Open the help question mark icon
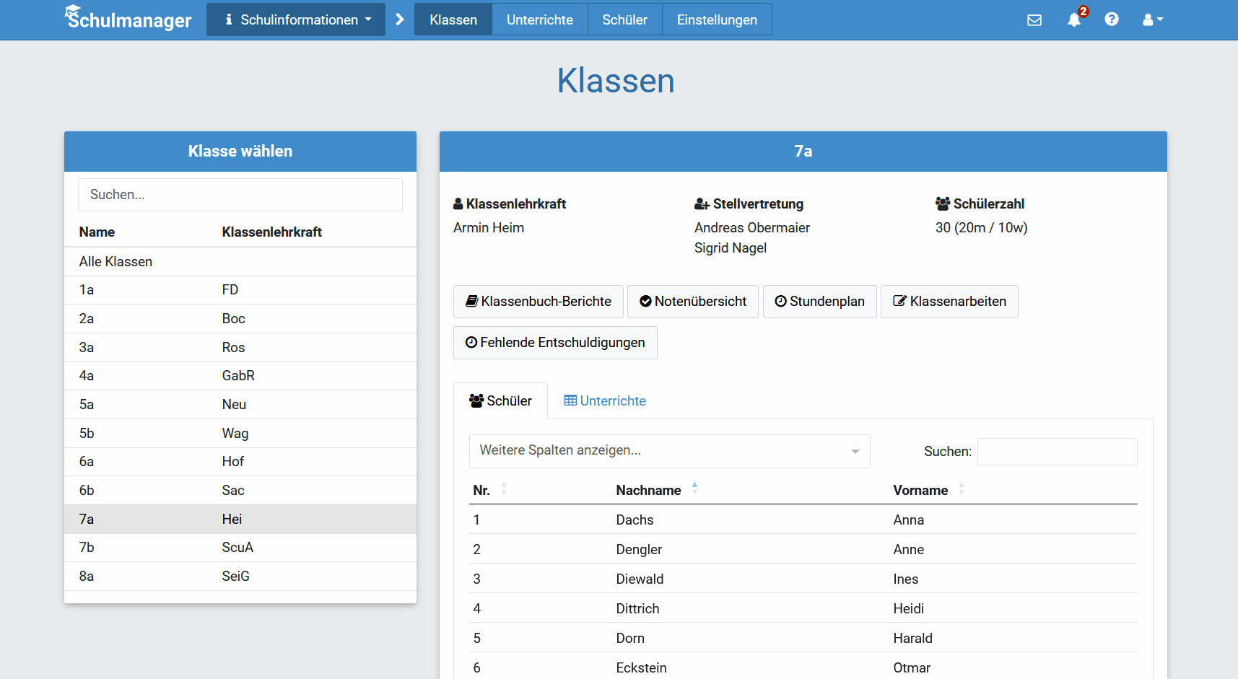The height and width of the screenshot is (679, 1238). click(1112, 19)
